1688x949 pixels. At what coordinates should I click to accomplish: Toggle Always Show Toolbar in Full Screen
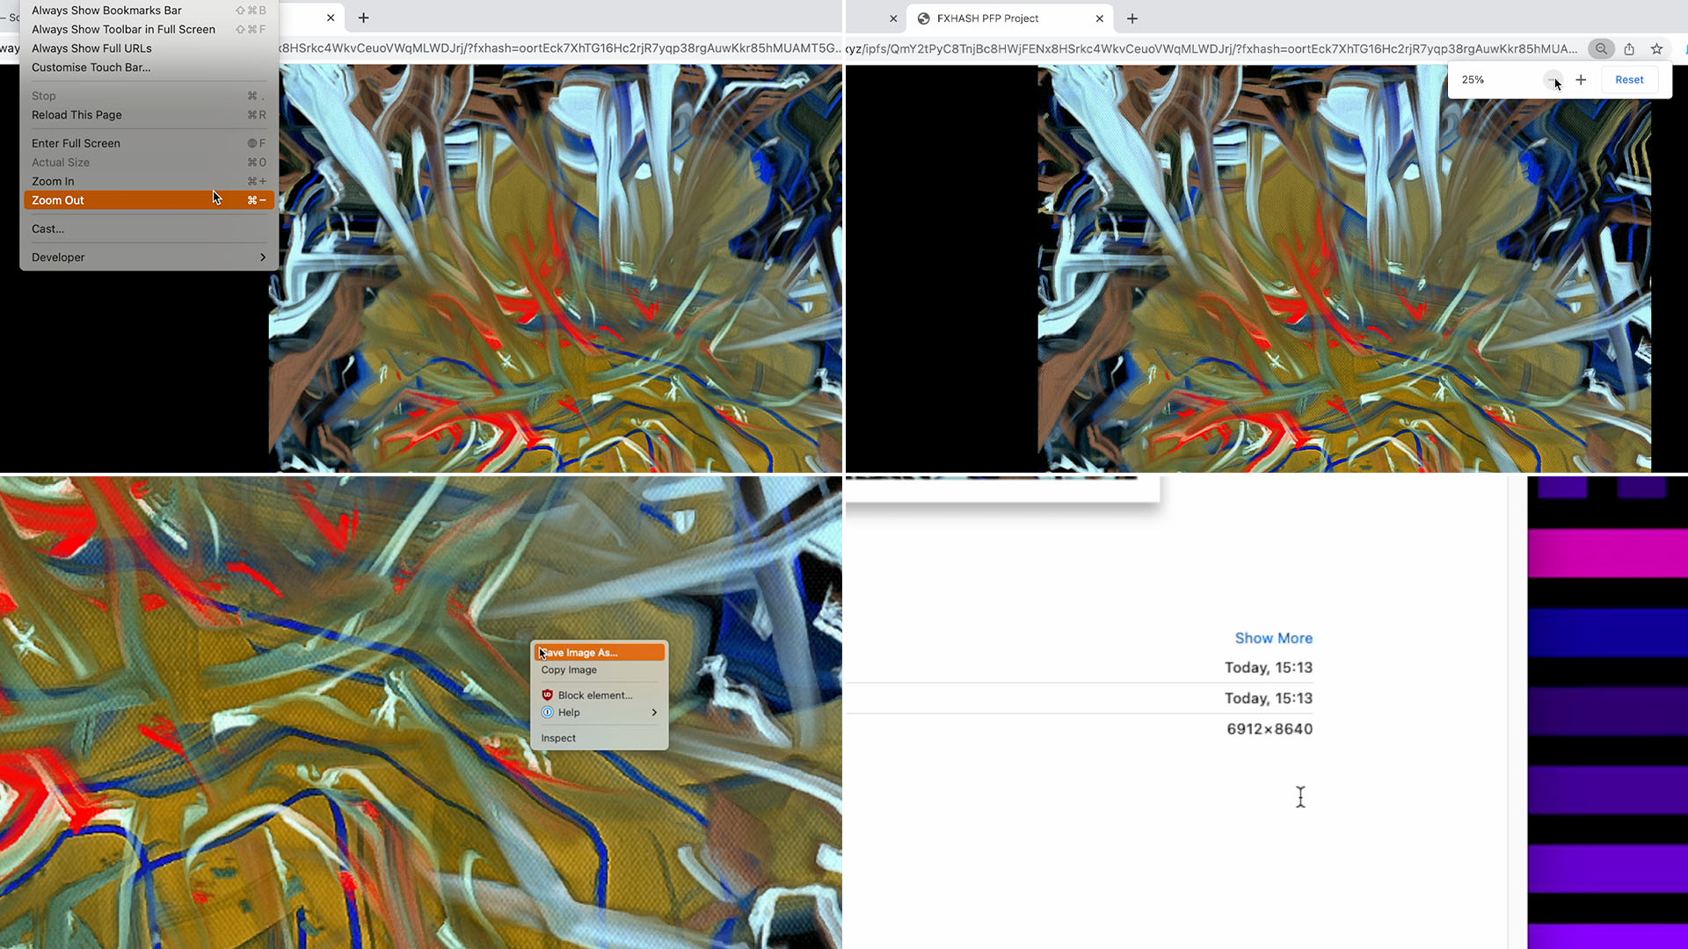[x=123, y=30]
